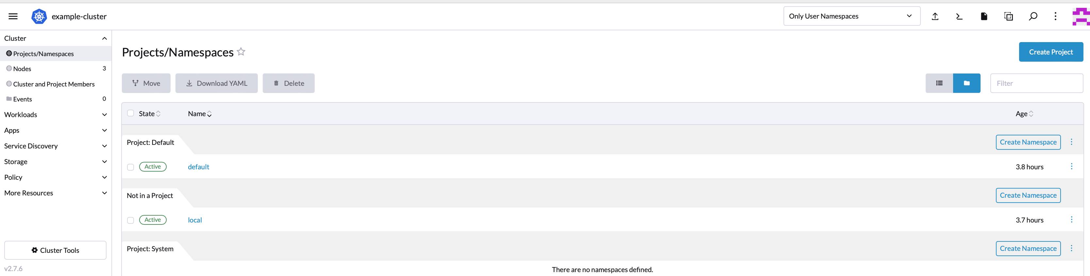This screenshot has height=276, width=1090.
Task: Click the favorite star next to Projects/Namespaces
Action: point(241,52)
